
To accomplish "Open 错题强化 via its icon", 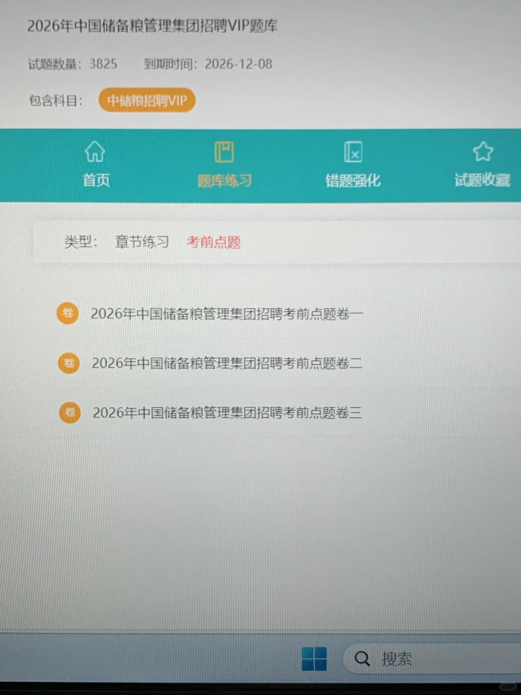I will pyautogui.click(x=354, y=151).
